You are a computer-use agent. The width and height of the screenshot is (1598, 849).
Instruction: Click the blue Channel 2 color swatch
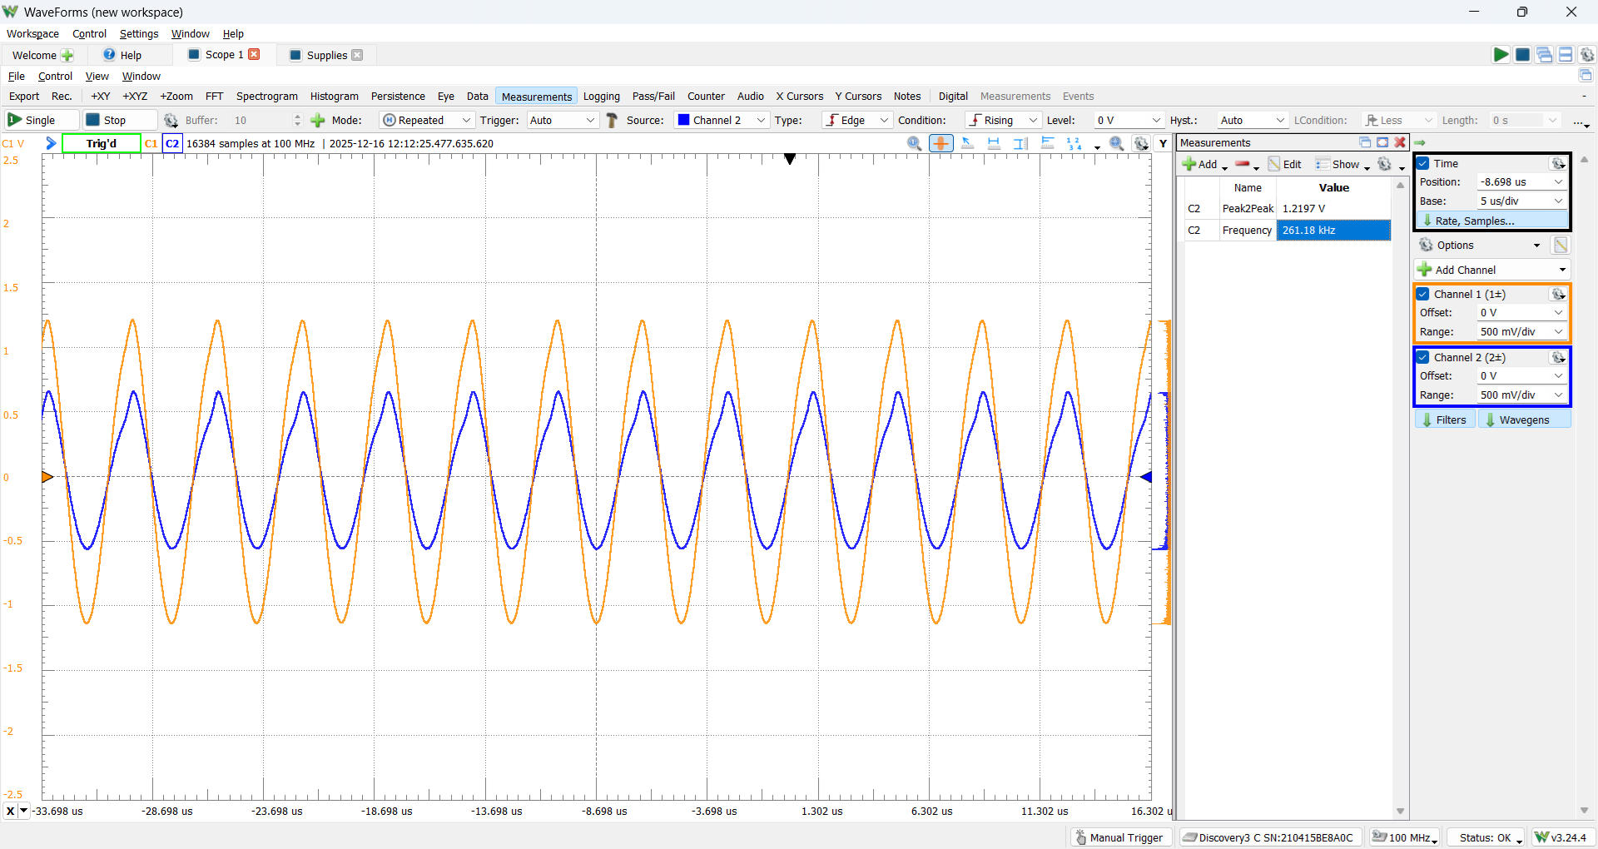click(x=684, y=121)
